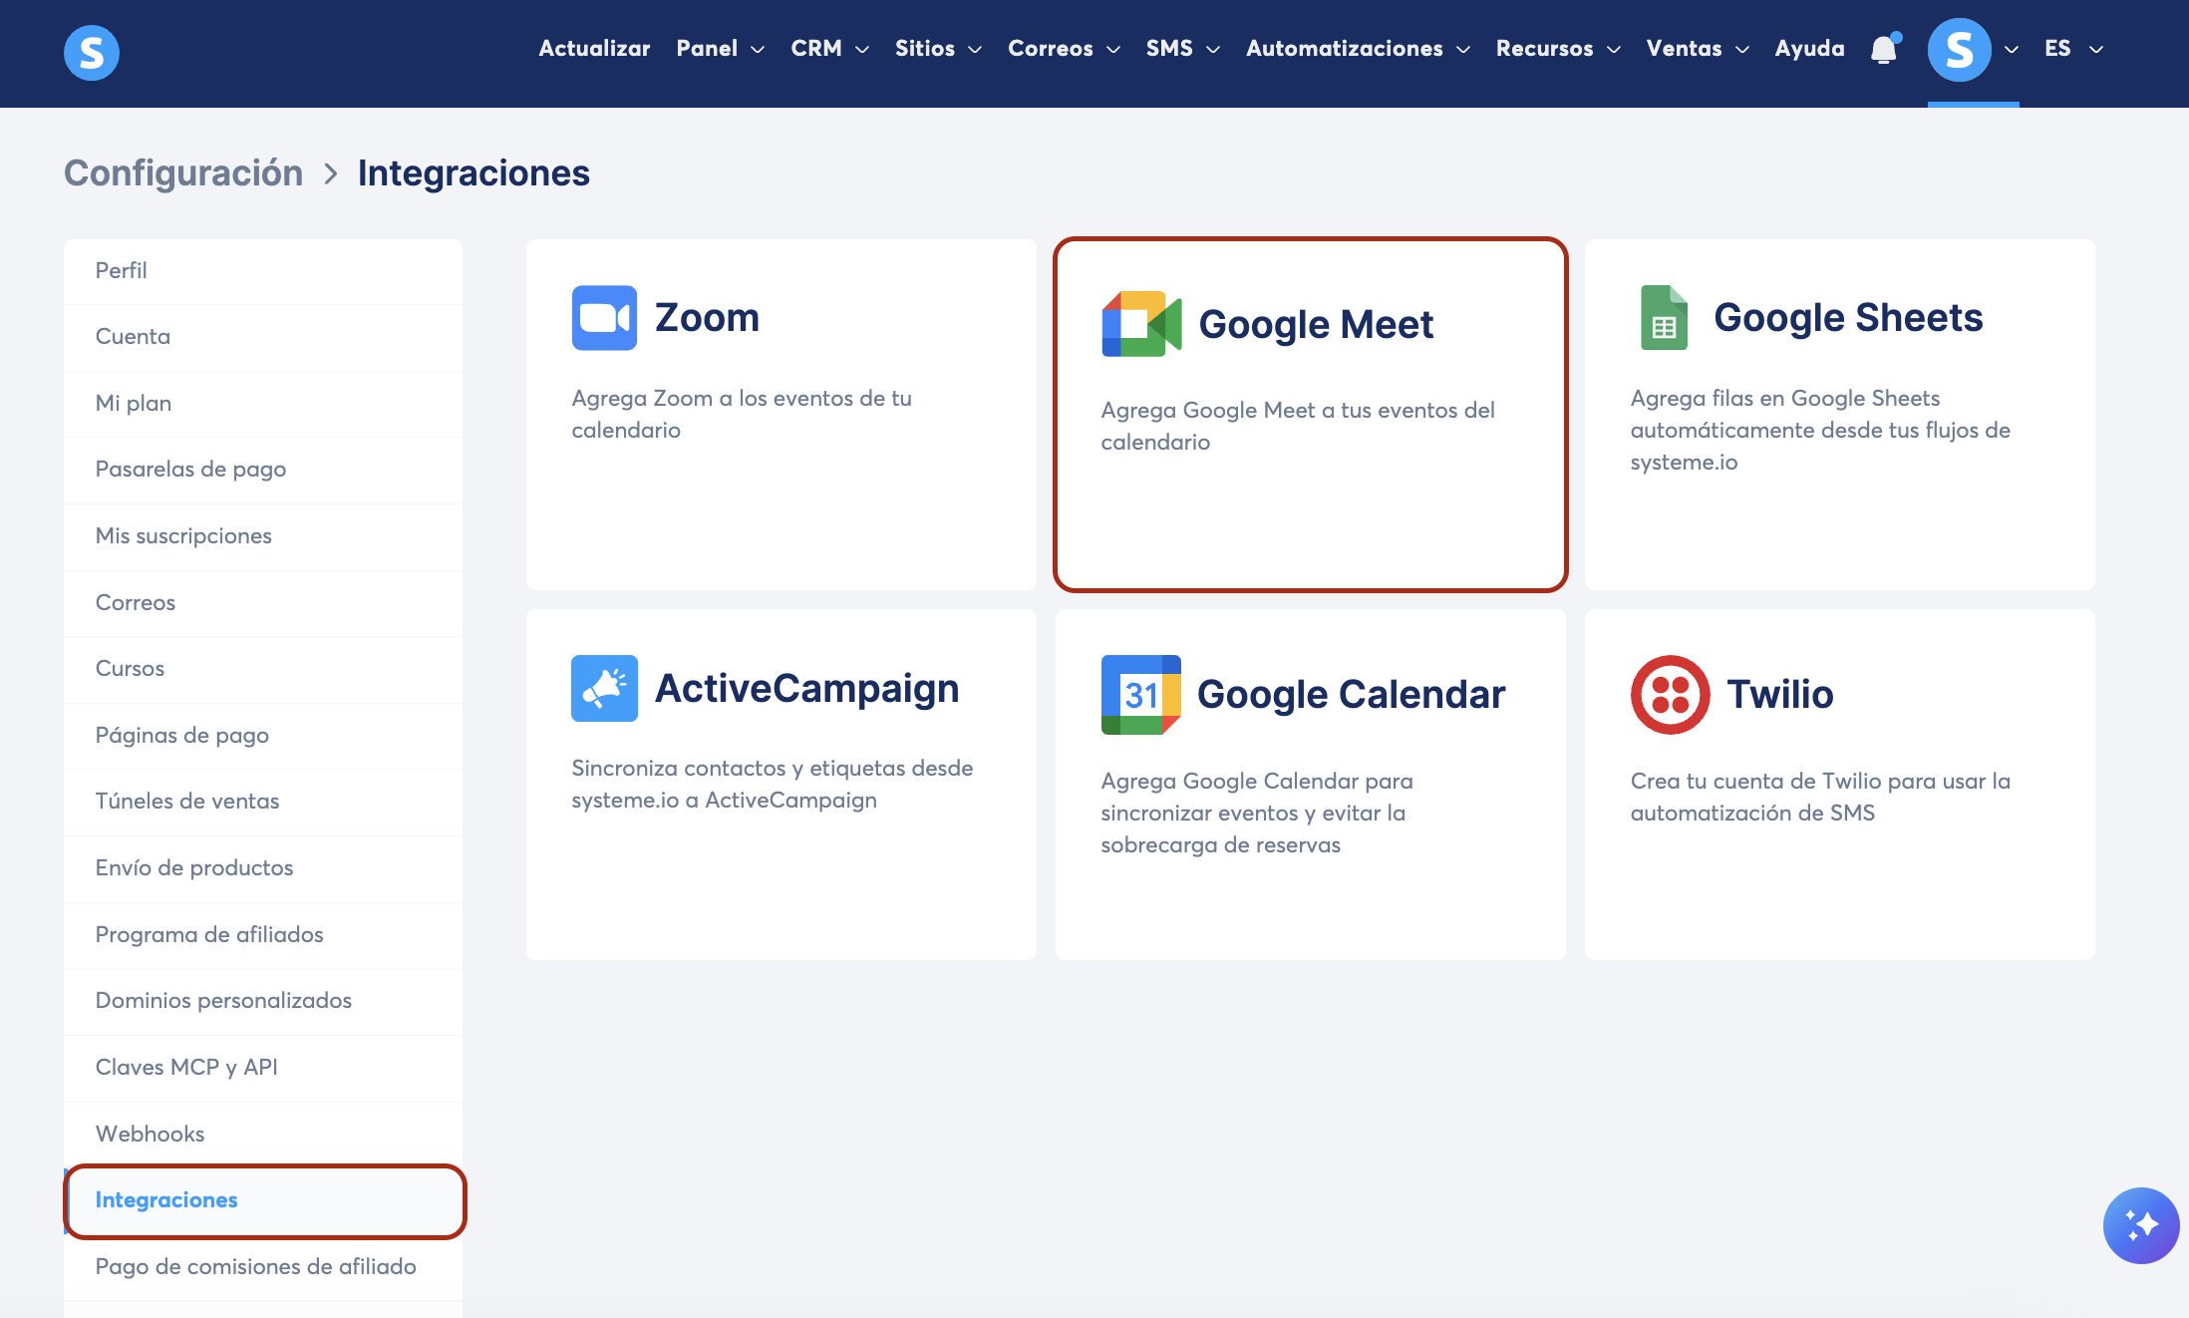
Task: Open the Google Meet integration title
Action: click(x=1316, y=325)
